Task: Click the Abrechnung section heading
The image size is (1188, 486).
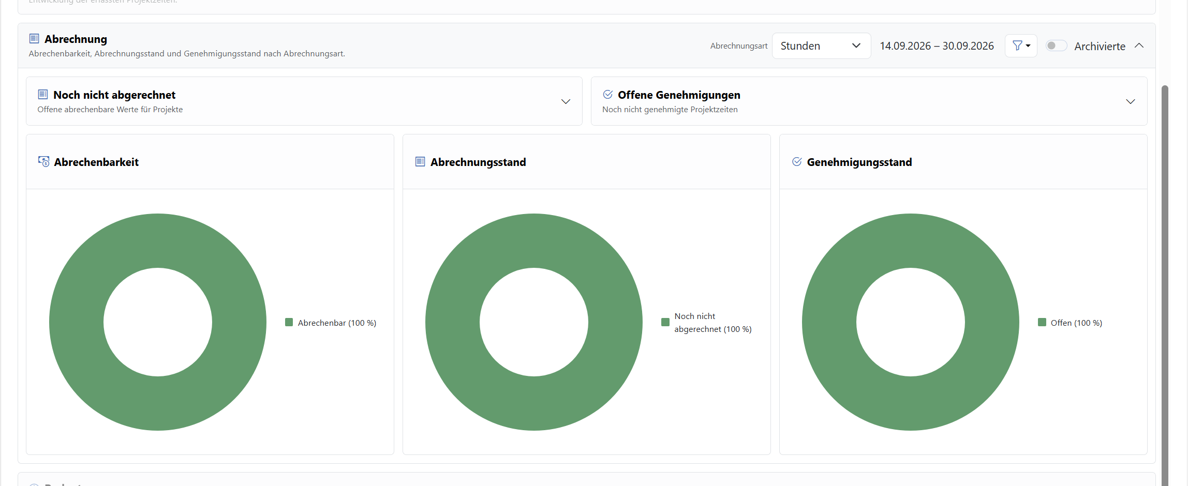Action: 76,39
